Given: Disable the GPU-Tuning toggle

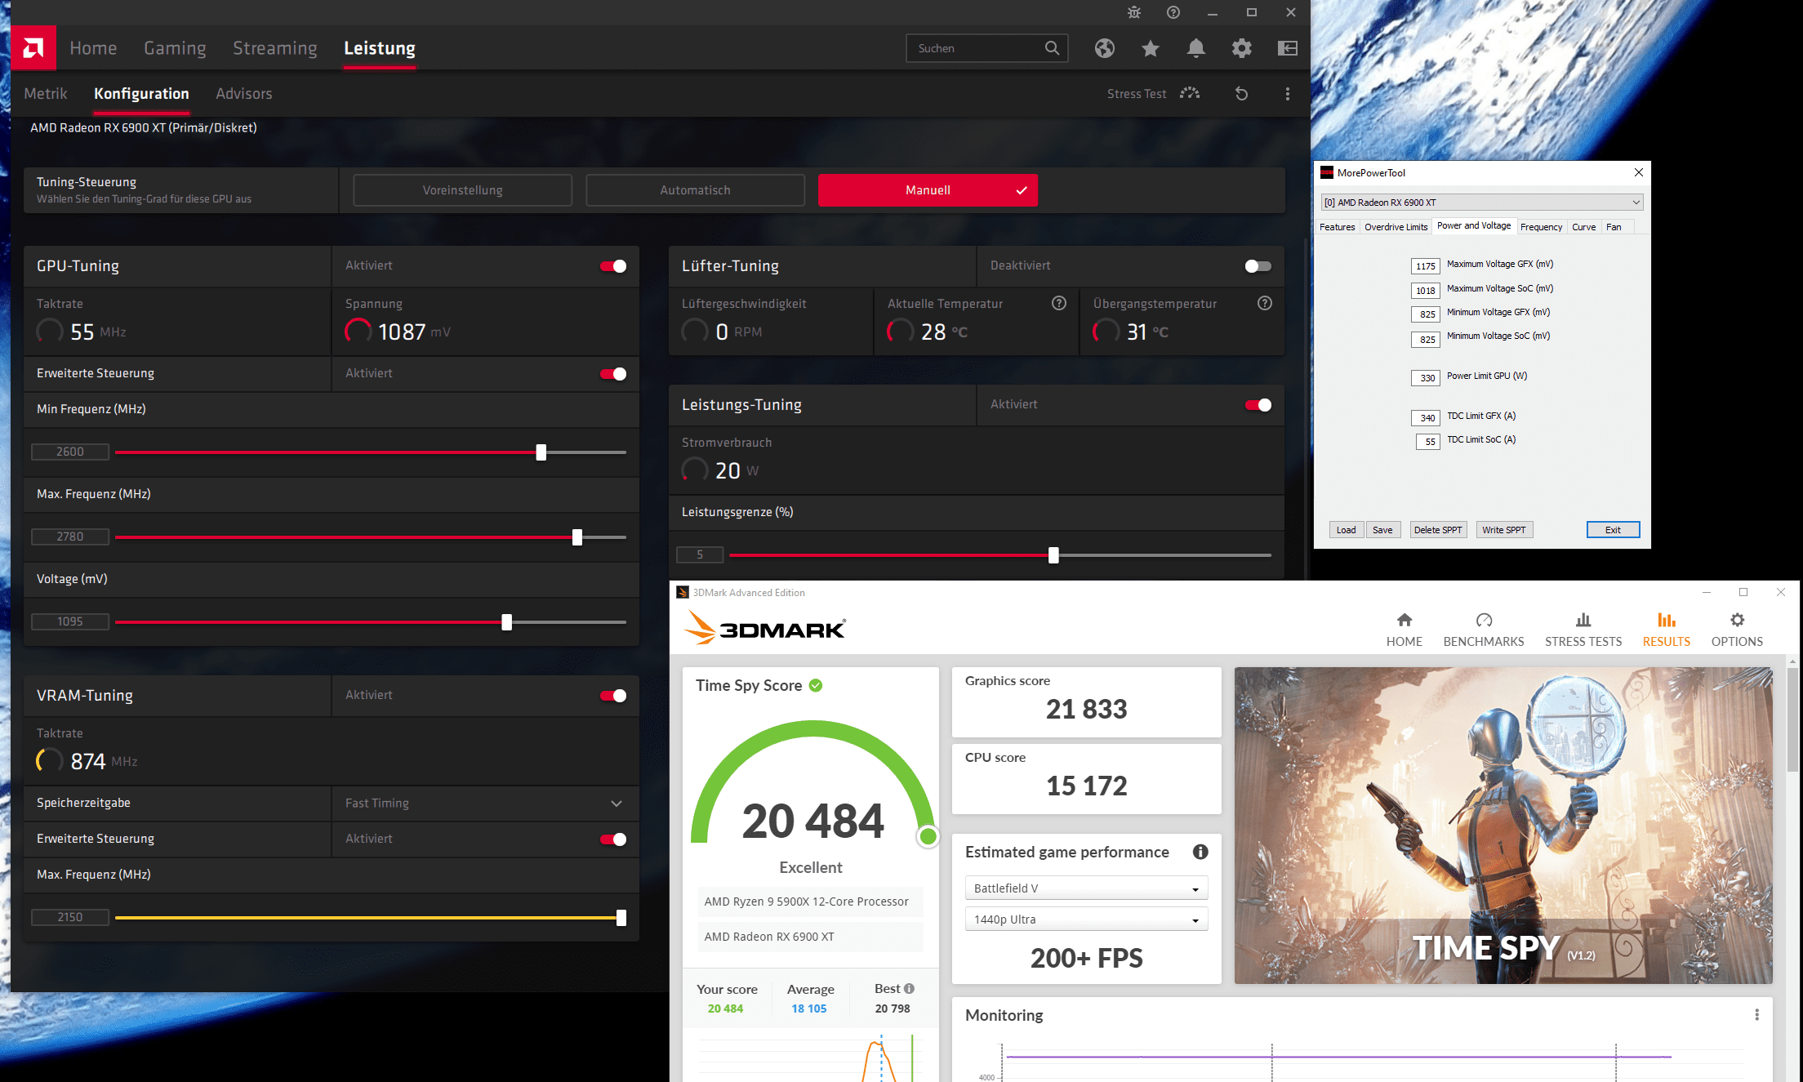Looking at the screenshot, I should tap(613, 266).
